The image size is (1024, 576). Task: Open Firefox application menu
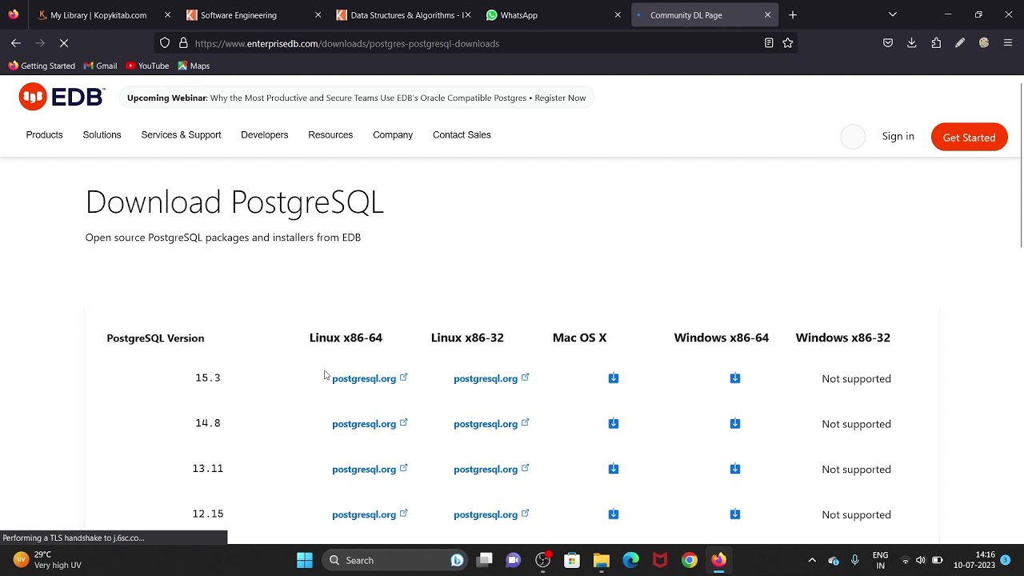[1008, 43]
